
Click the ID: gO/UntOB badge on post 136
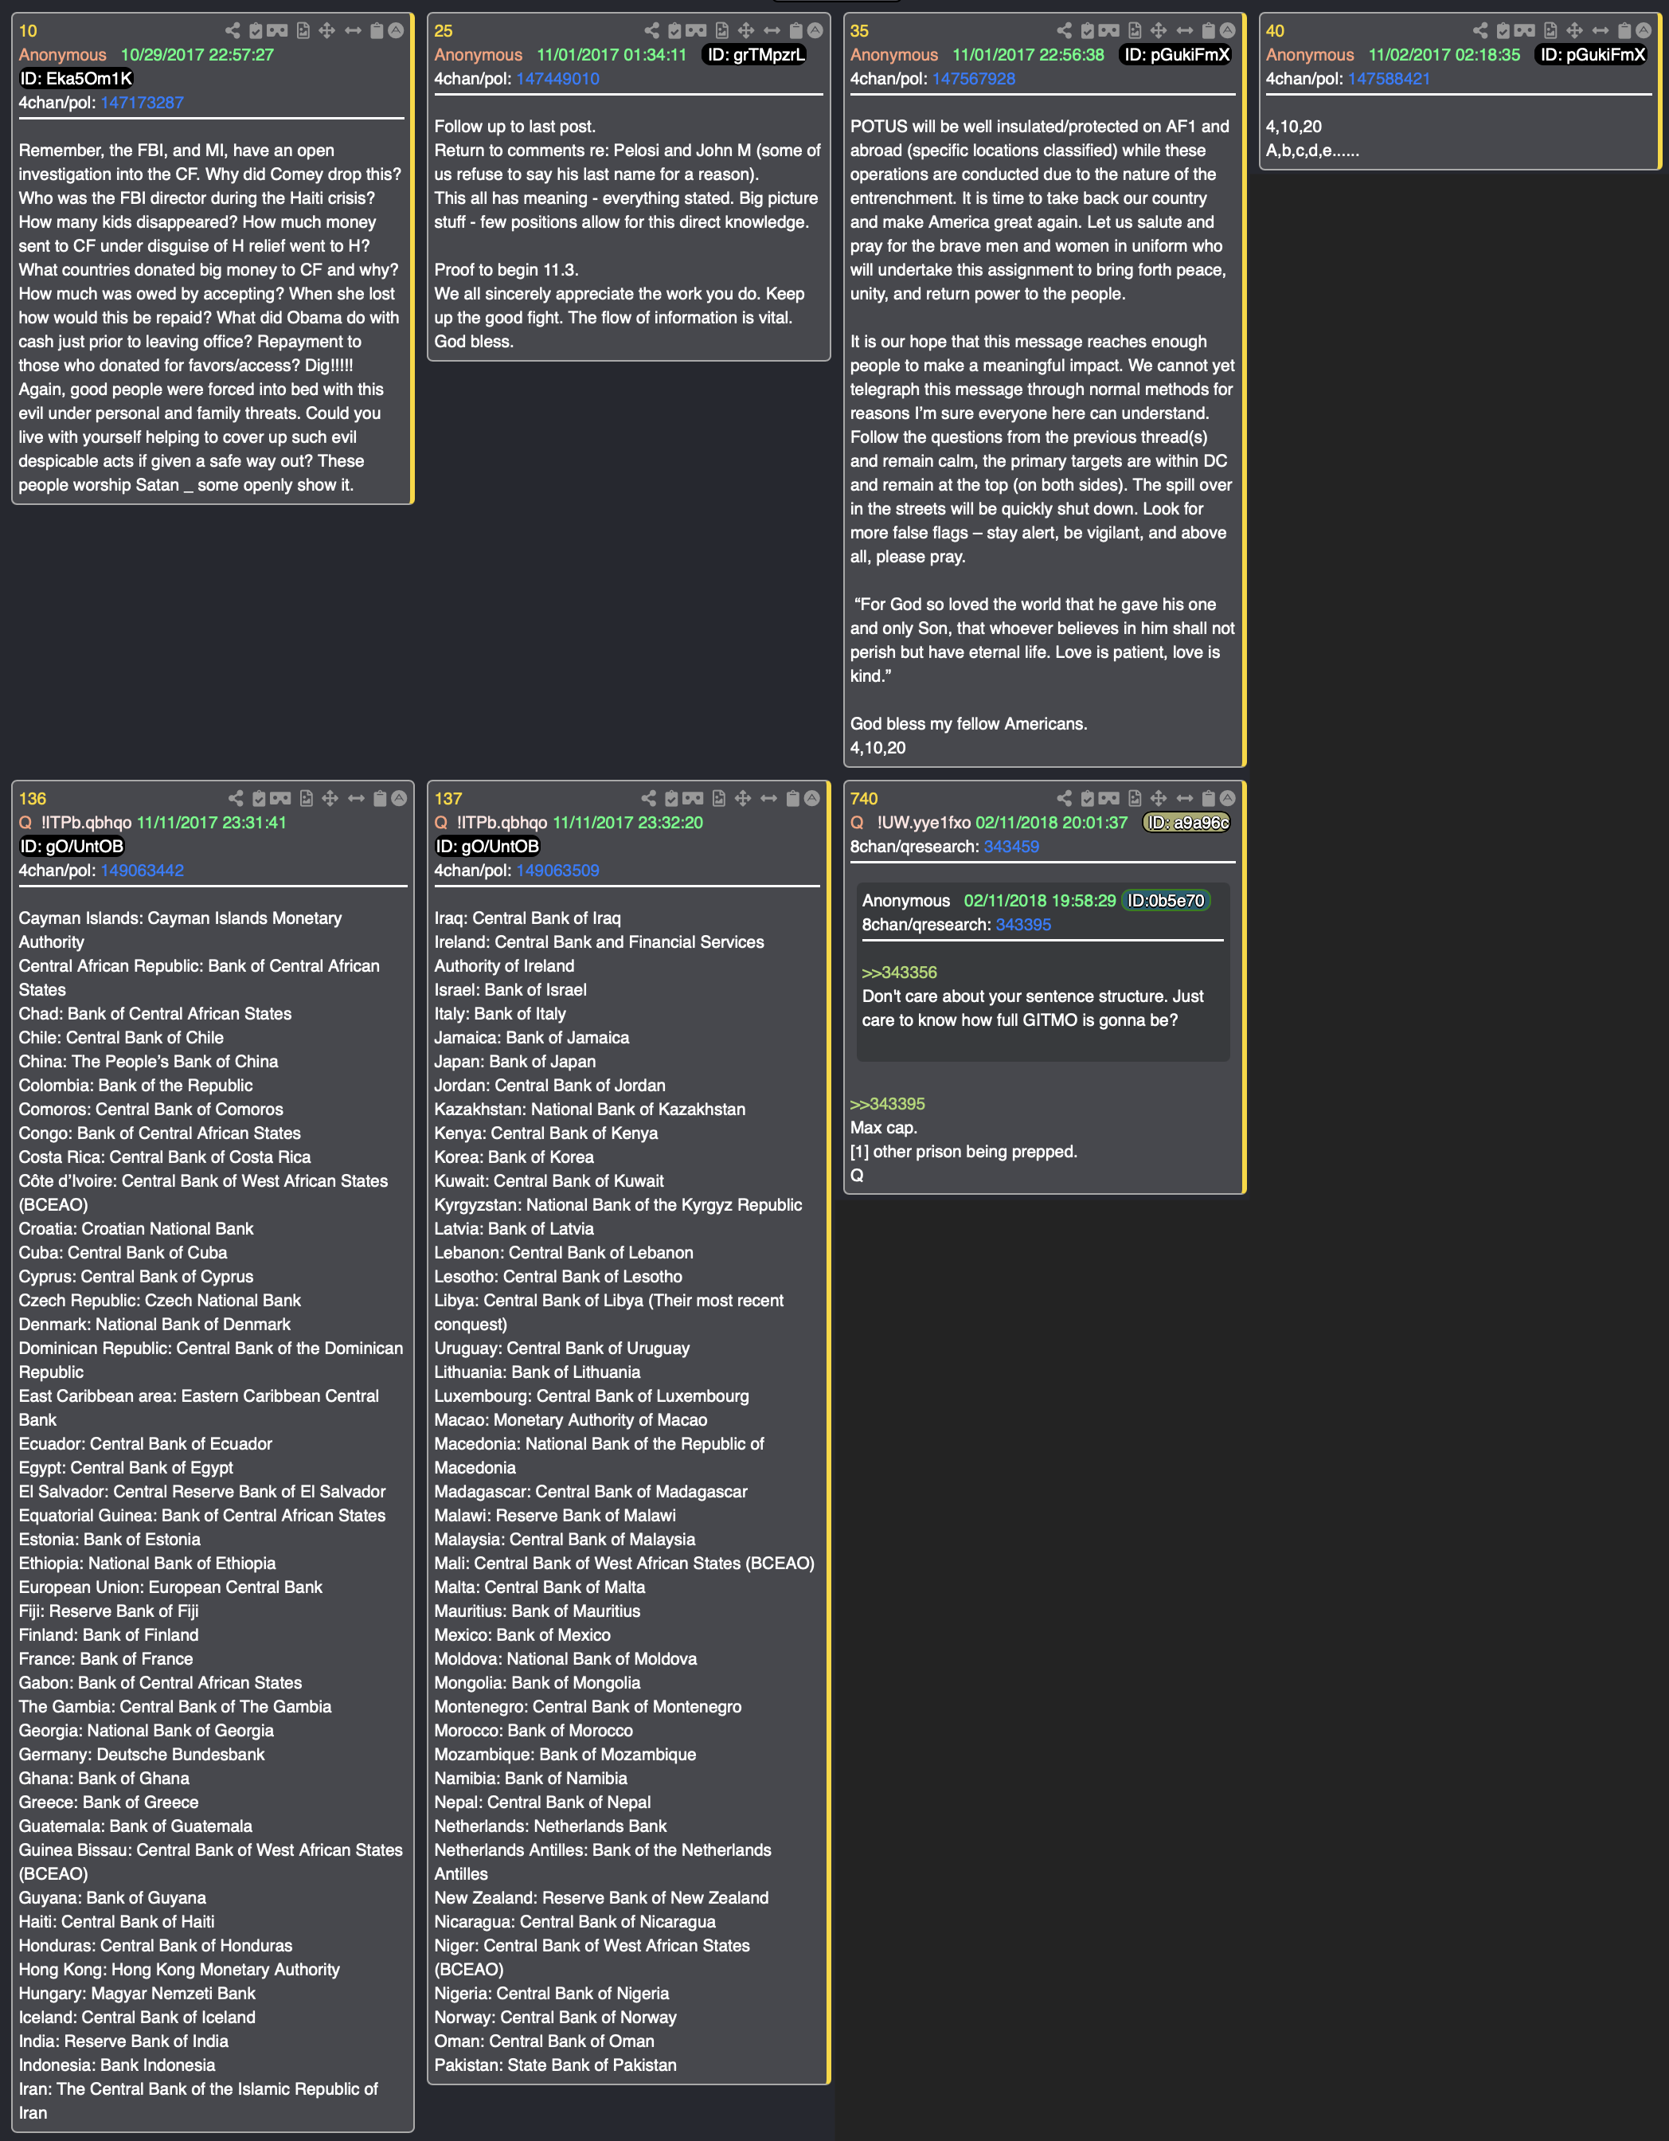click(x=72, y=846)
